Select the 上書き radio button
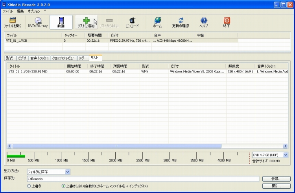Viewport: 295px width, 193px height. [29, 186]
